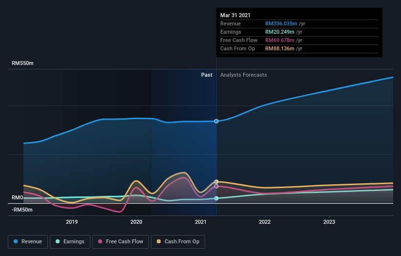Click the Earnings row label in tooltip

pyautogui.click(x=231, y=32)
